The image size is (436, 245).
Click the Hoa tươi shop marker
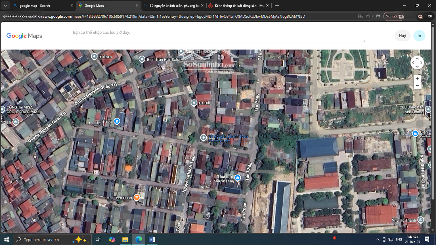pos(237,178)
